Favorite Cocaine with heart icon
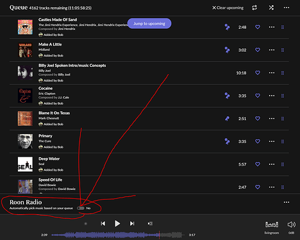This screenshot has width=300, height=240. (258, 96)
